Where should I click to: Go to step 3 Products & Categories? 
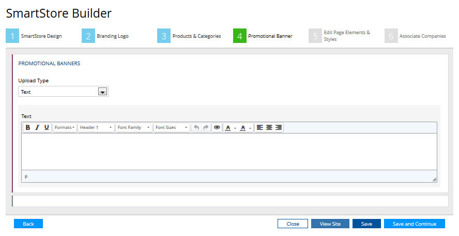coord(190,36)
